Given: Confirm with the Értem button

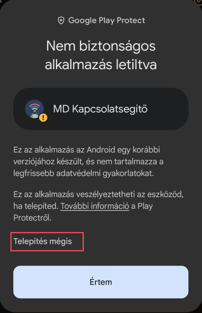Looking at the screenshot, I should (101, 282).
